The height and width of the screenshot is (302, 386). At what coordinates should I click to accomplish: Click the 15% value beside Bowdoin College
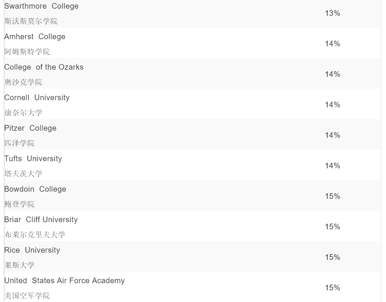(x=332, y=197)
